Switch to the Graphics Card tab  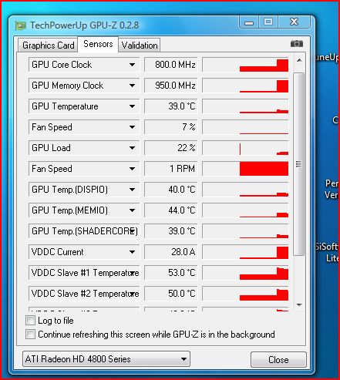(x=48, y=45)
